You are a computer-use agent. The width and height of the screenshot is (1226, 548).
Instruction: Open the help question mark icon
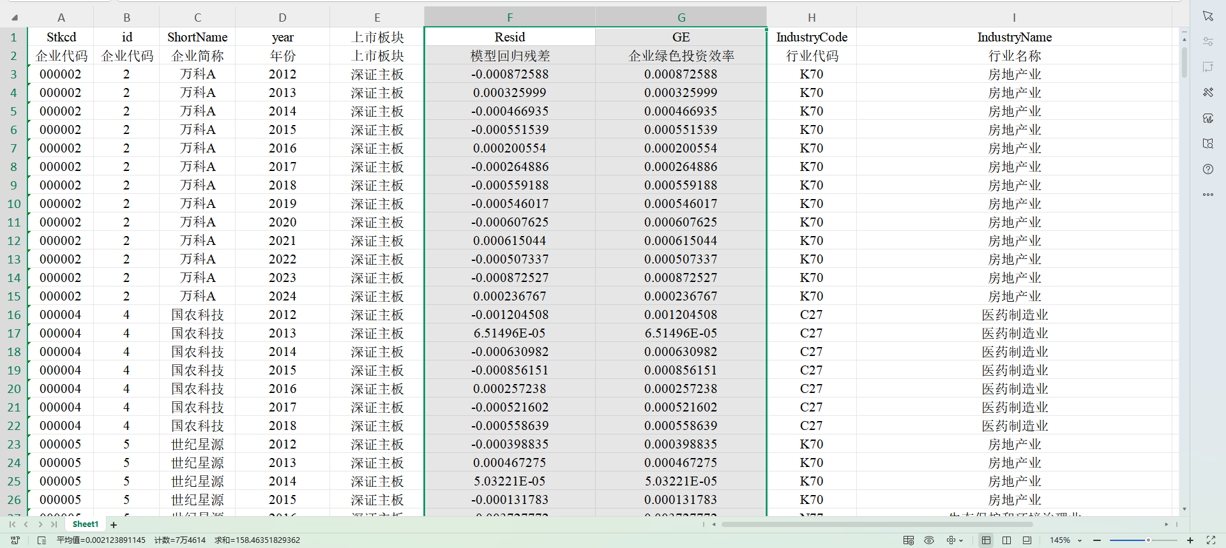coord(1207,169)
